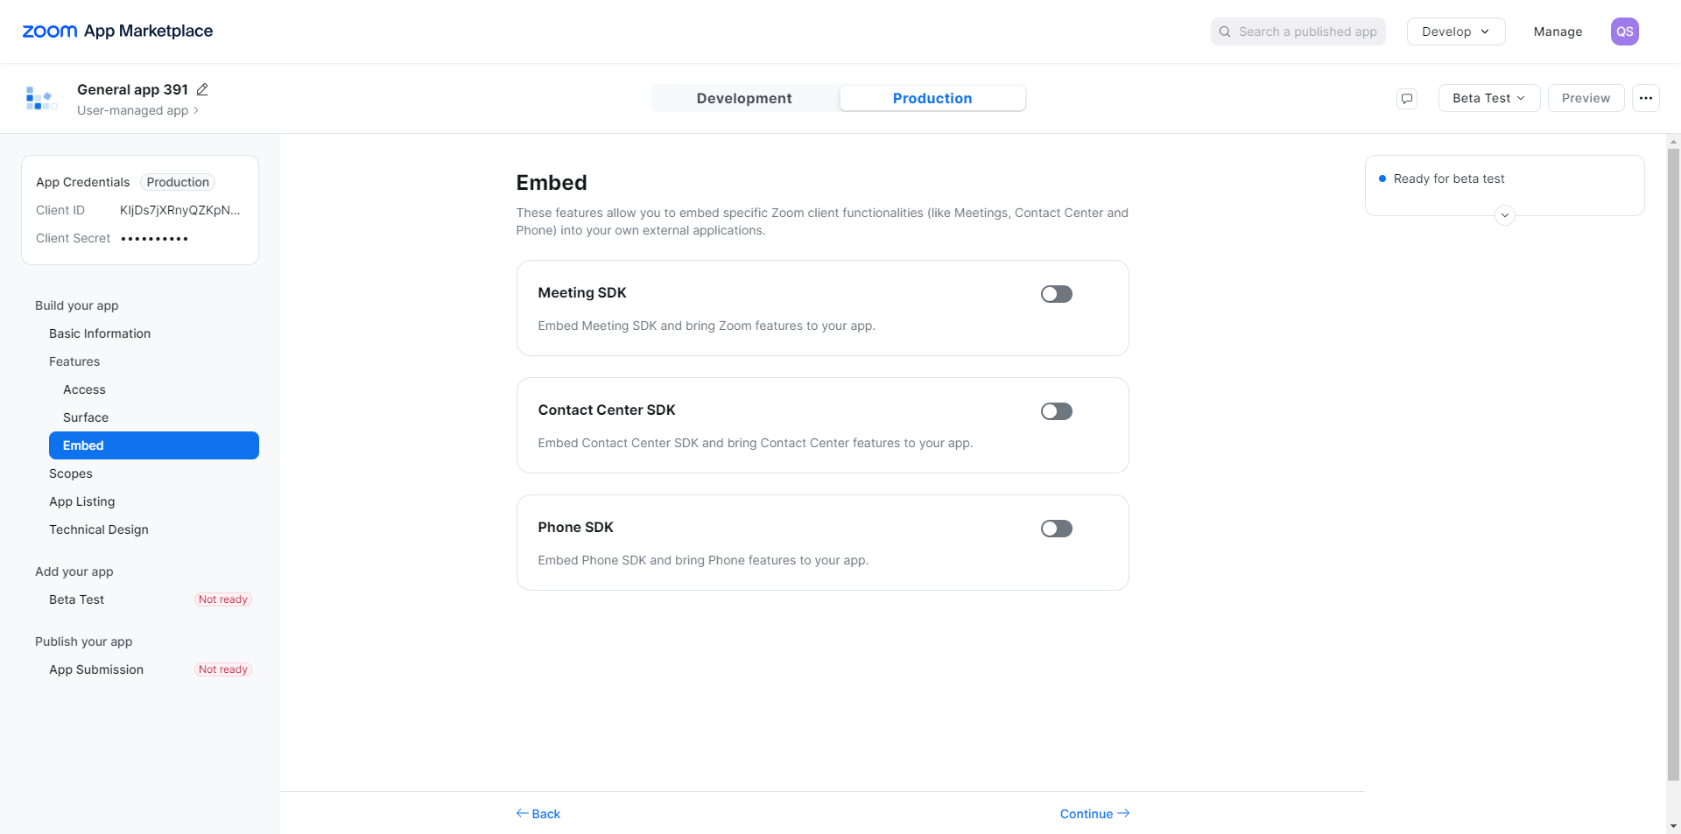Open the three-dot more options menu

point(1646,98)
